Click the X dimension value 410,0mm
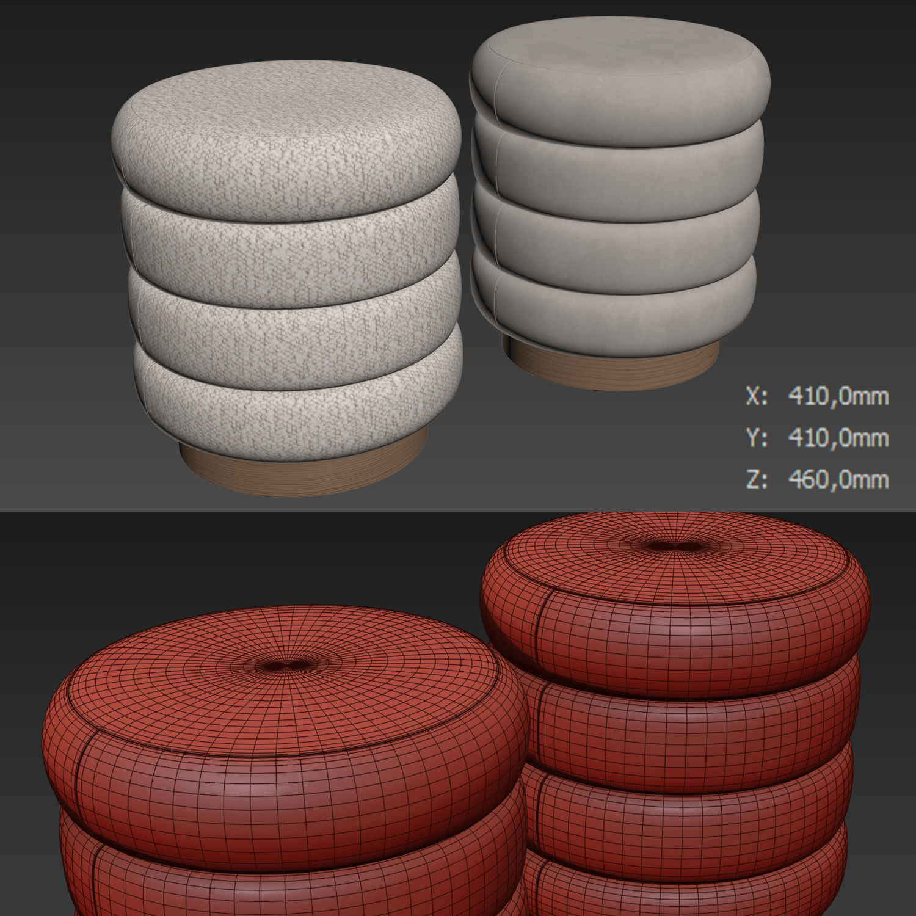This screenshot has width=916, height=916. tap(838, 396)
